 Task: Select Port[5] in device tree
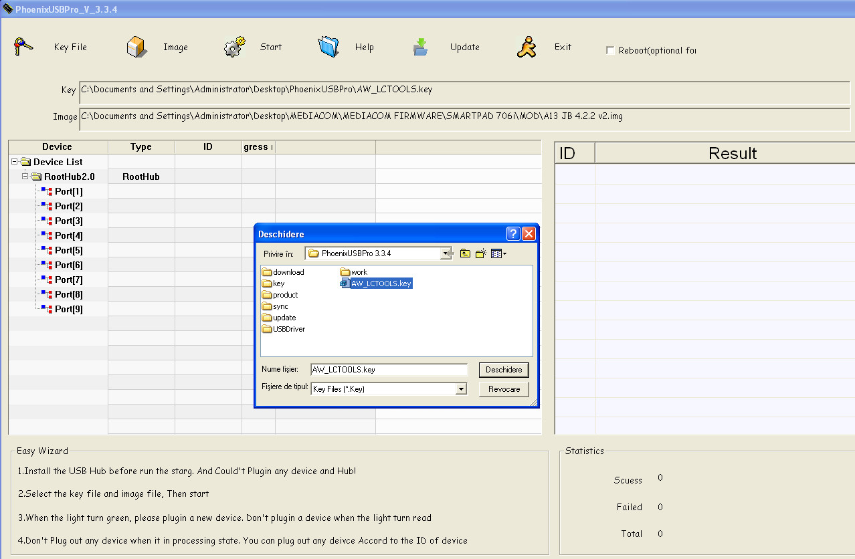[x=68, y=250]
